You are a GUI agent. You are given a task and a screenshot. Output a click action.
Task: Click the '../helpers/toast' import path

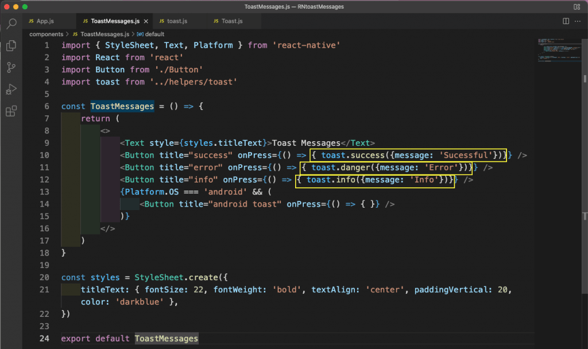click(x=193, y=82)
